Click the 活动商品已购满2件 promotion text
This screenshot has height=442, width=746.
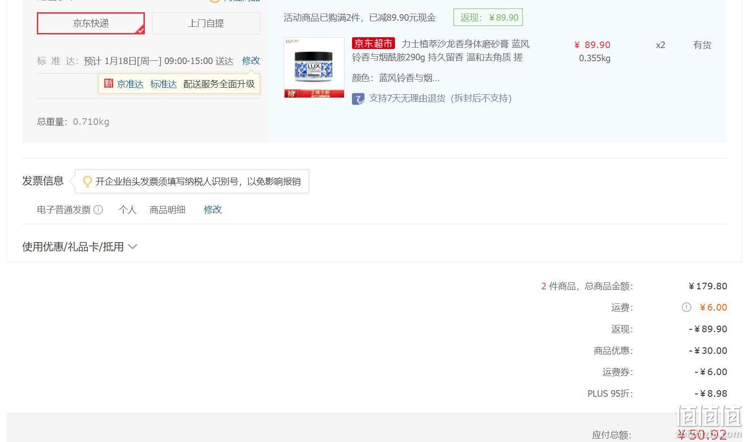pos(360,18)
